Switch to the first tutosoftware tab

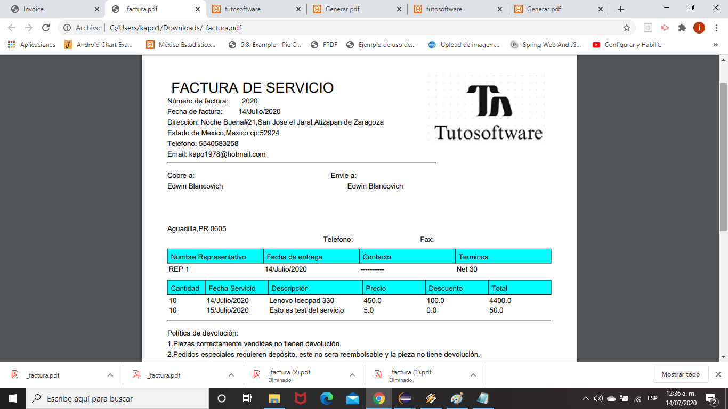coord(256,9)
